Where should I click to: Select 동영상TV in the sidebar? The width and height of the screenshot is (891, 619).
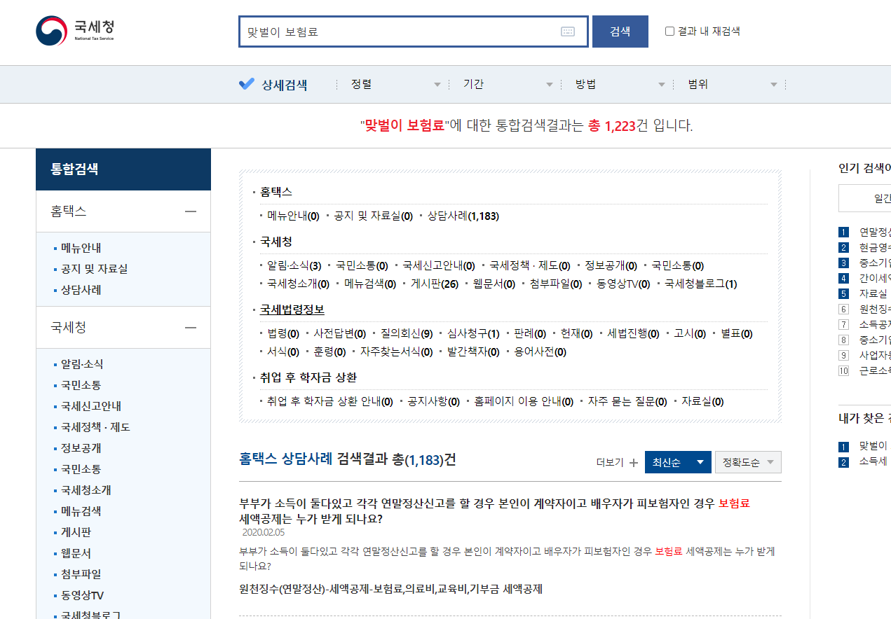point(82,595)
